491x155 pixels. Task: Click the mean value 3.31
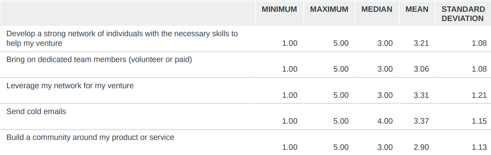tap(421, 95)
